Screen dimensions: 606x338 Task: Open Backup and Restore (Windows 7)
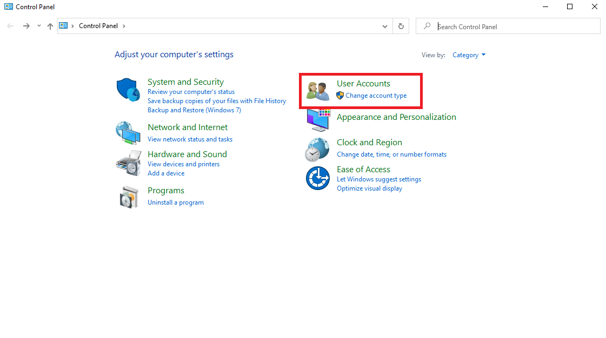(x=195, y=110)
